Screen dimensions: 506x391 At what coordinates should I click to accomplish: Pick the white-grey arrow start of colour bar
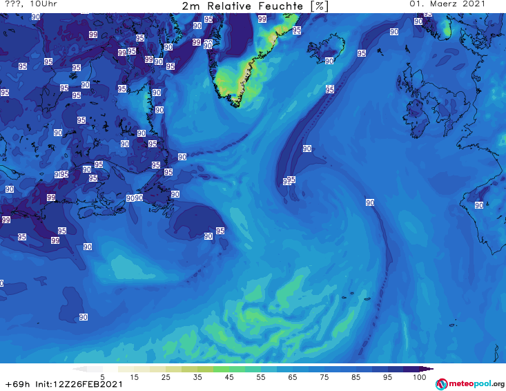[x=80, y=369]
